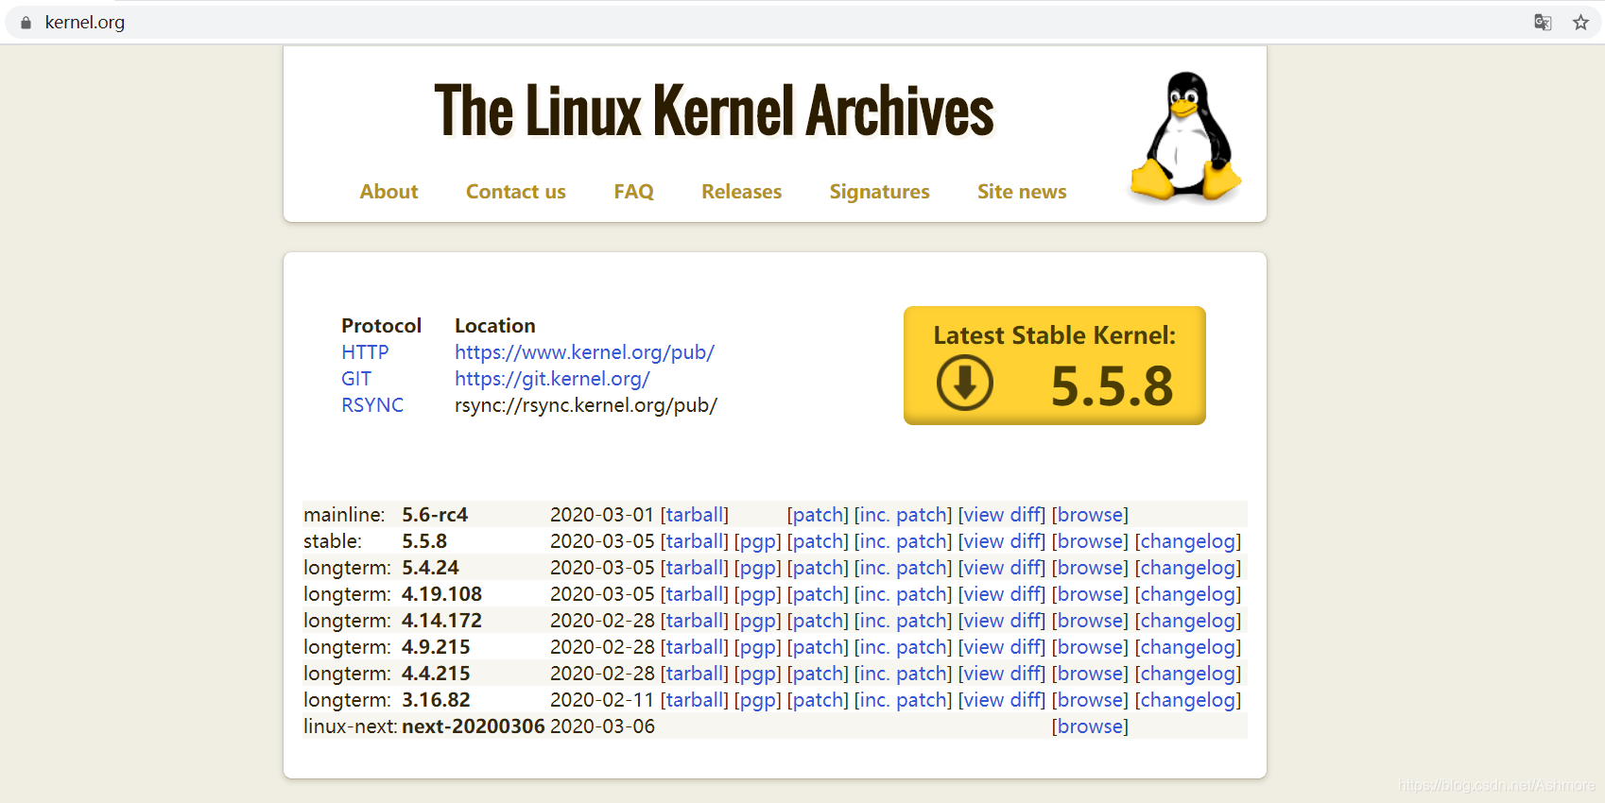Viewport: 1605px width, 803px height.
Task: Select version text next-20200306
Action: 474,726
